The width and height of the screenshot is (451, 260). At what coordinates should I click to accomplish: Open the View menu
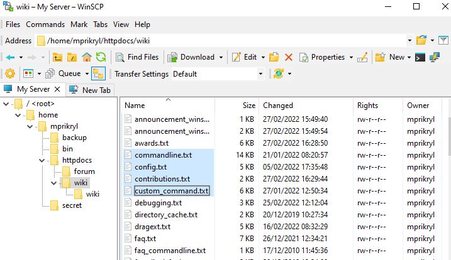point(121,24)
